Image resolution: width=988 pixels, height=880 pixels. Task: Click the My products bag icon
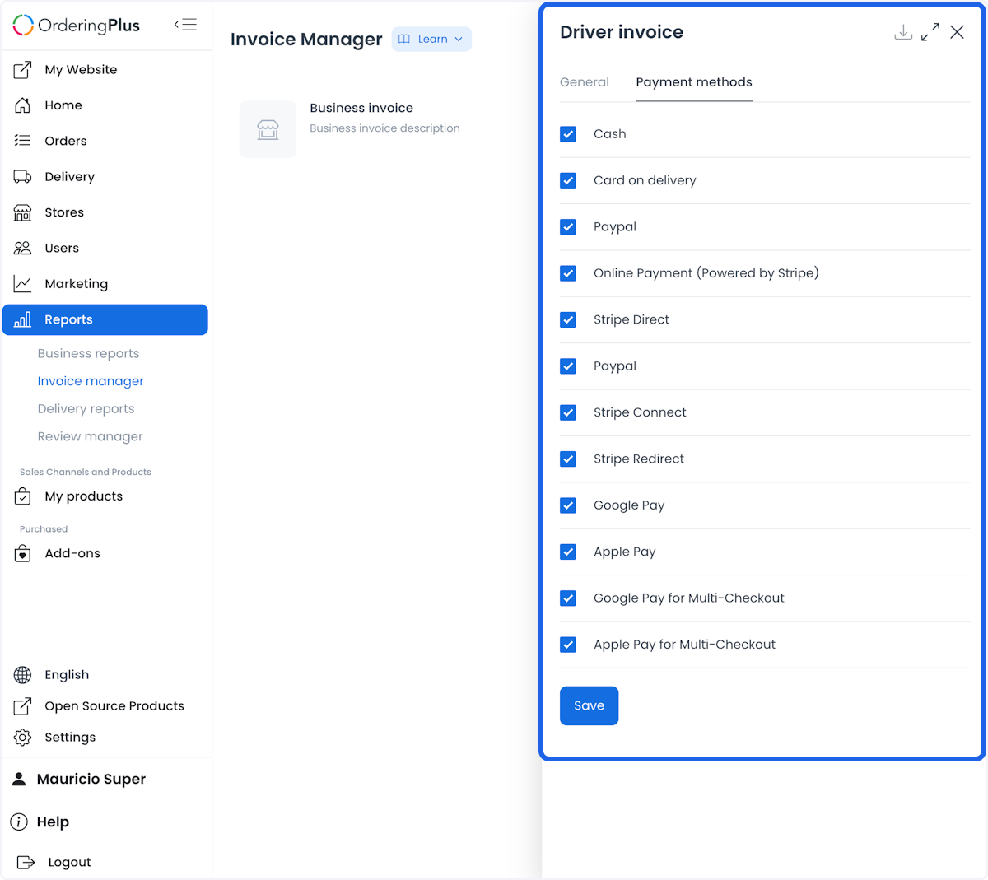23,496
